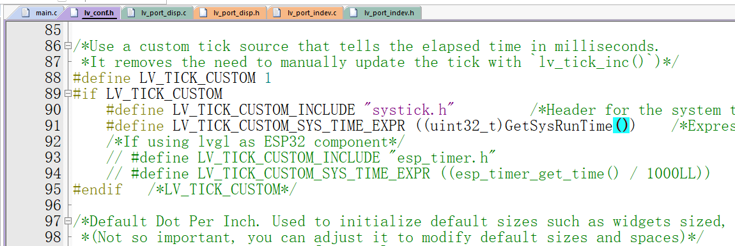
Task: Collapse the comment block at line 97
Action: tap(68, 221)
